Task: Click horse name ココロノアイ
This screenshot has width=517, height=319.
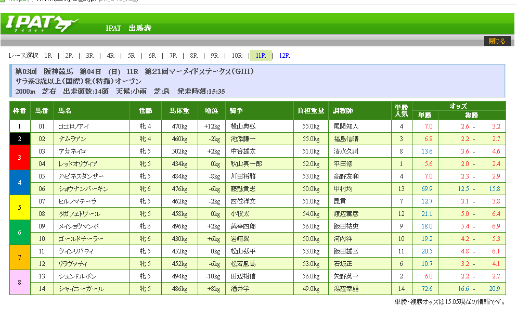Action: [x=74, y=126]
